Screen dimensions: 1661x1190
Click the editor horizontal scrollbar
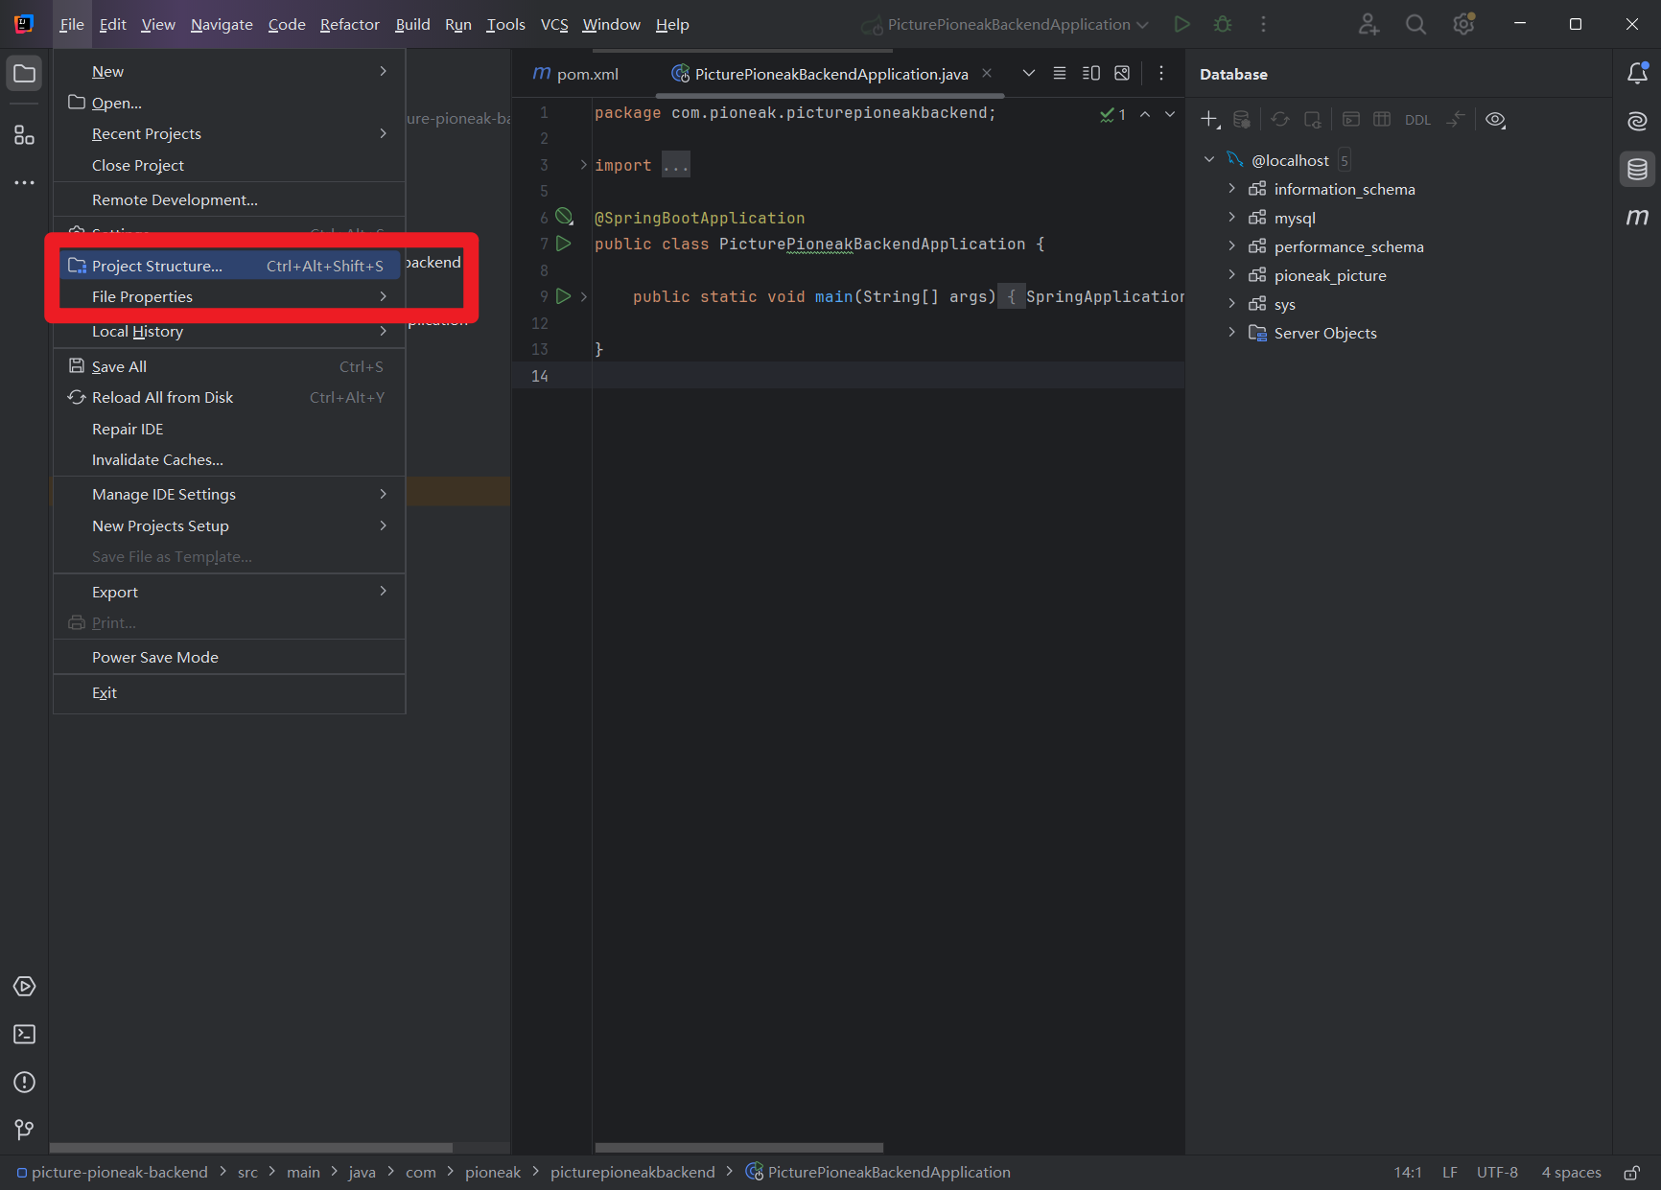coord(738,1147)
